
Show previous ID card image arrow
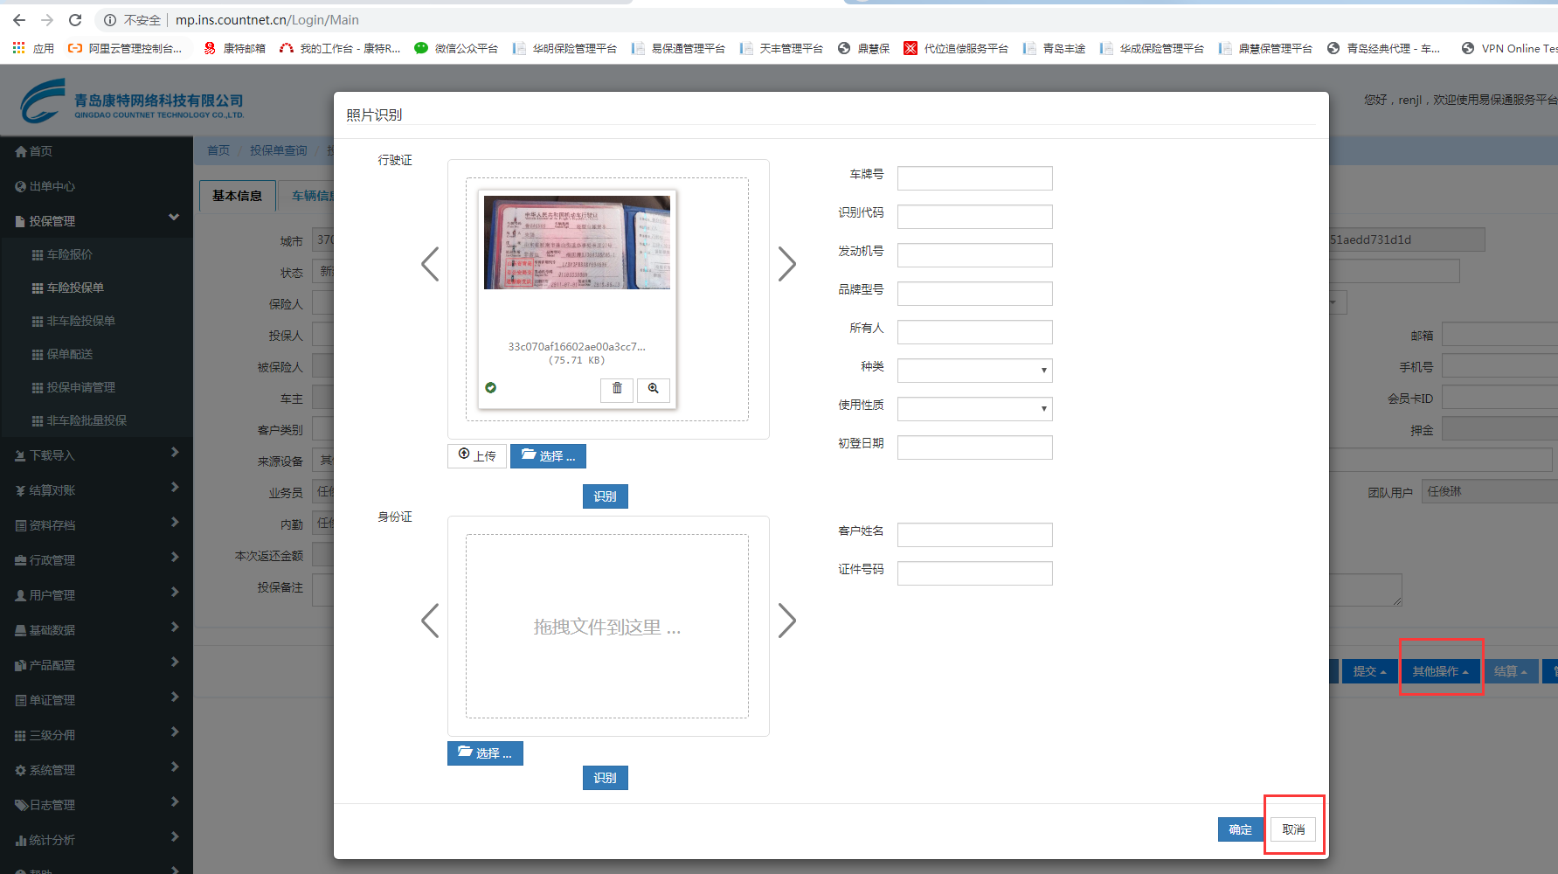(430, 621)
